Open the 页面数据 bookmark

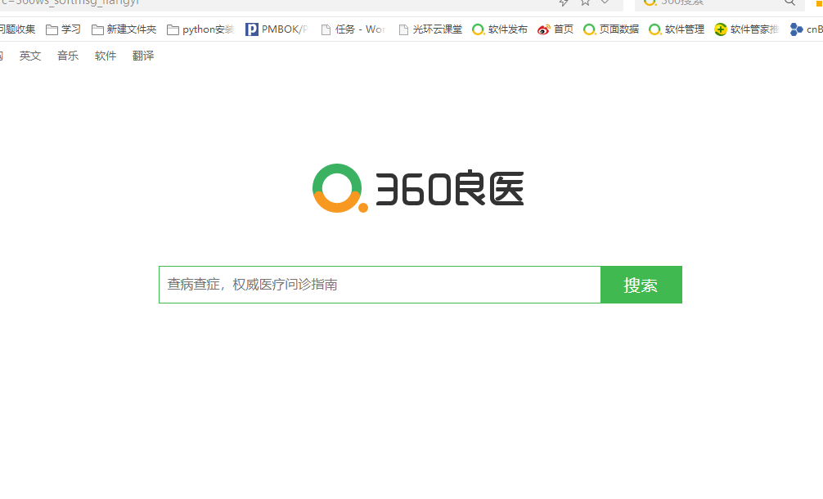[x=611, y=29]
